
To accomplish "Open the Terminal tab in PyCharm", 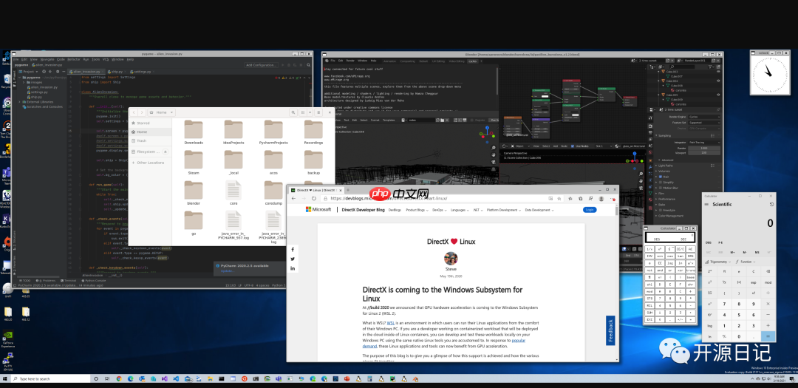I will [69, 281].
